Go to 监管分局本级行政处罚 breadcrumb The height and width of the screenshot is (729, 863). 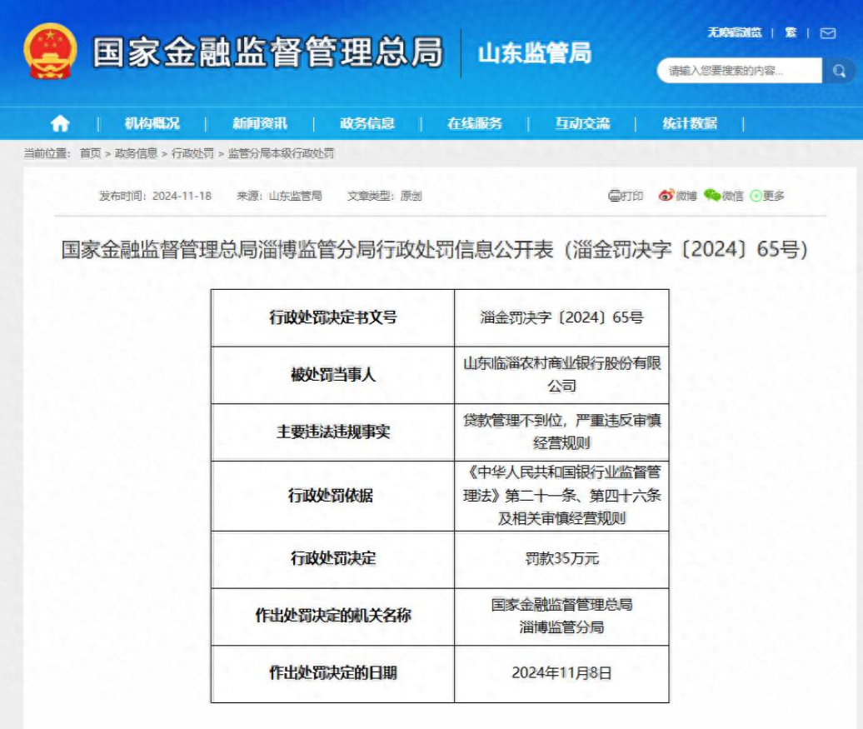point(281,153)
